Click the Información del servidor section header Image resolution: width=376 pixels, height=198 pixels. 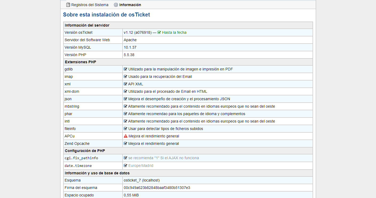pyautogui.click(x=87, y=25)
